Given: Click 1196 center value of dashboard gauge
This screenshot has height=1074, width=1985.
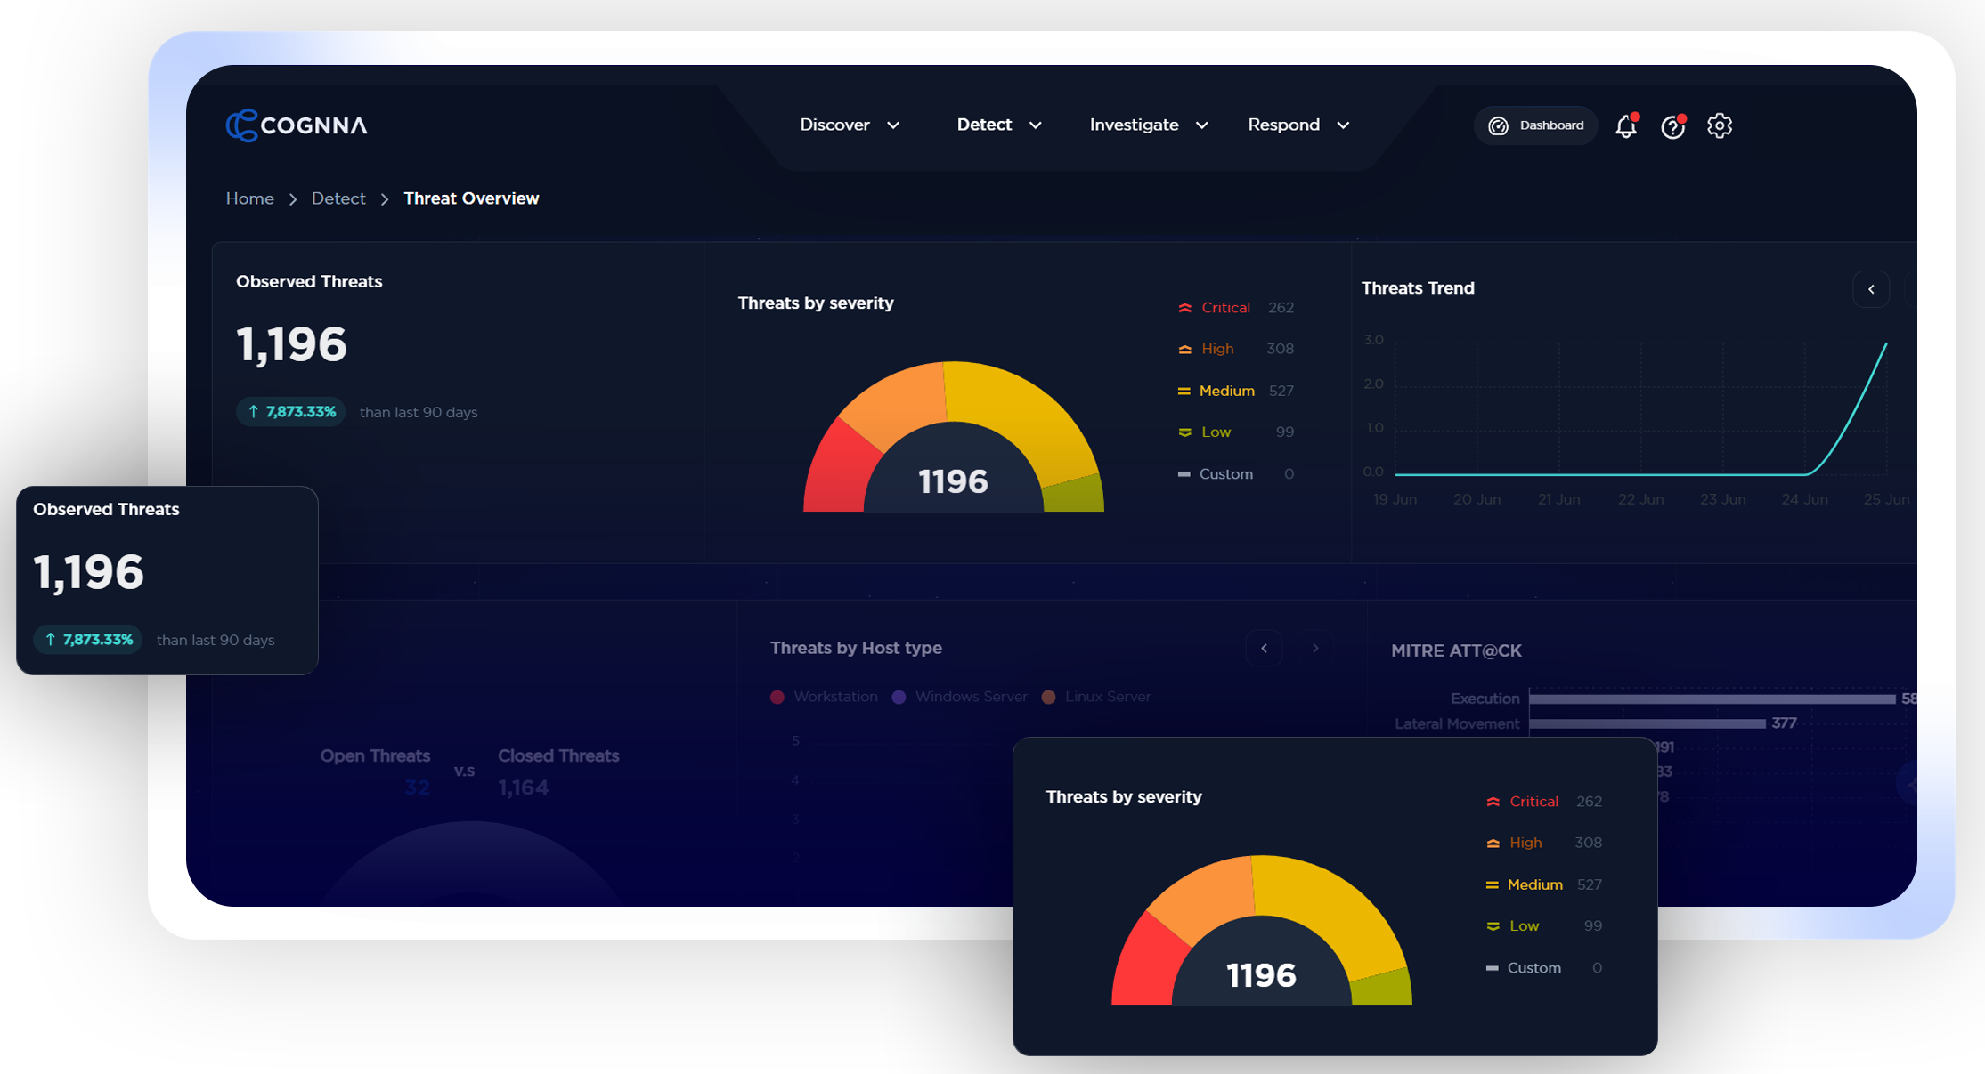Looking at the screenshot, I should (x=953, y=482).
